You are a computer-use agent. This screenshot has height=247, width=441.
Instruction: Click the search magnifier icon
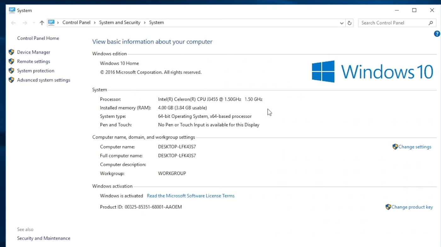tap(431, 23)
